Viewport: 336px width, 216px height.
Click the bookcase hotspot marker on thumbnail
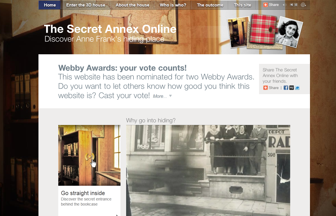tap(90, 157)
